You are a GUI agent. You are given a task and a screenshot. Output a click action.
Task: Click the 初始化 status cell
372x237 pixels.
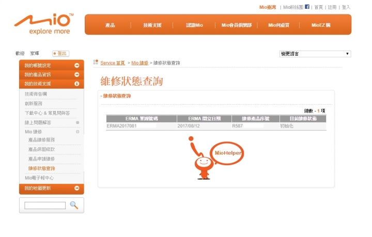pyautogui.click(x=303, y=126)
